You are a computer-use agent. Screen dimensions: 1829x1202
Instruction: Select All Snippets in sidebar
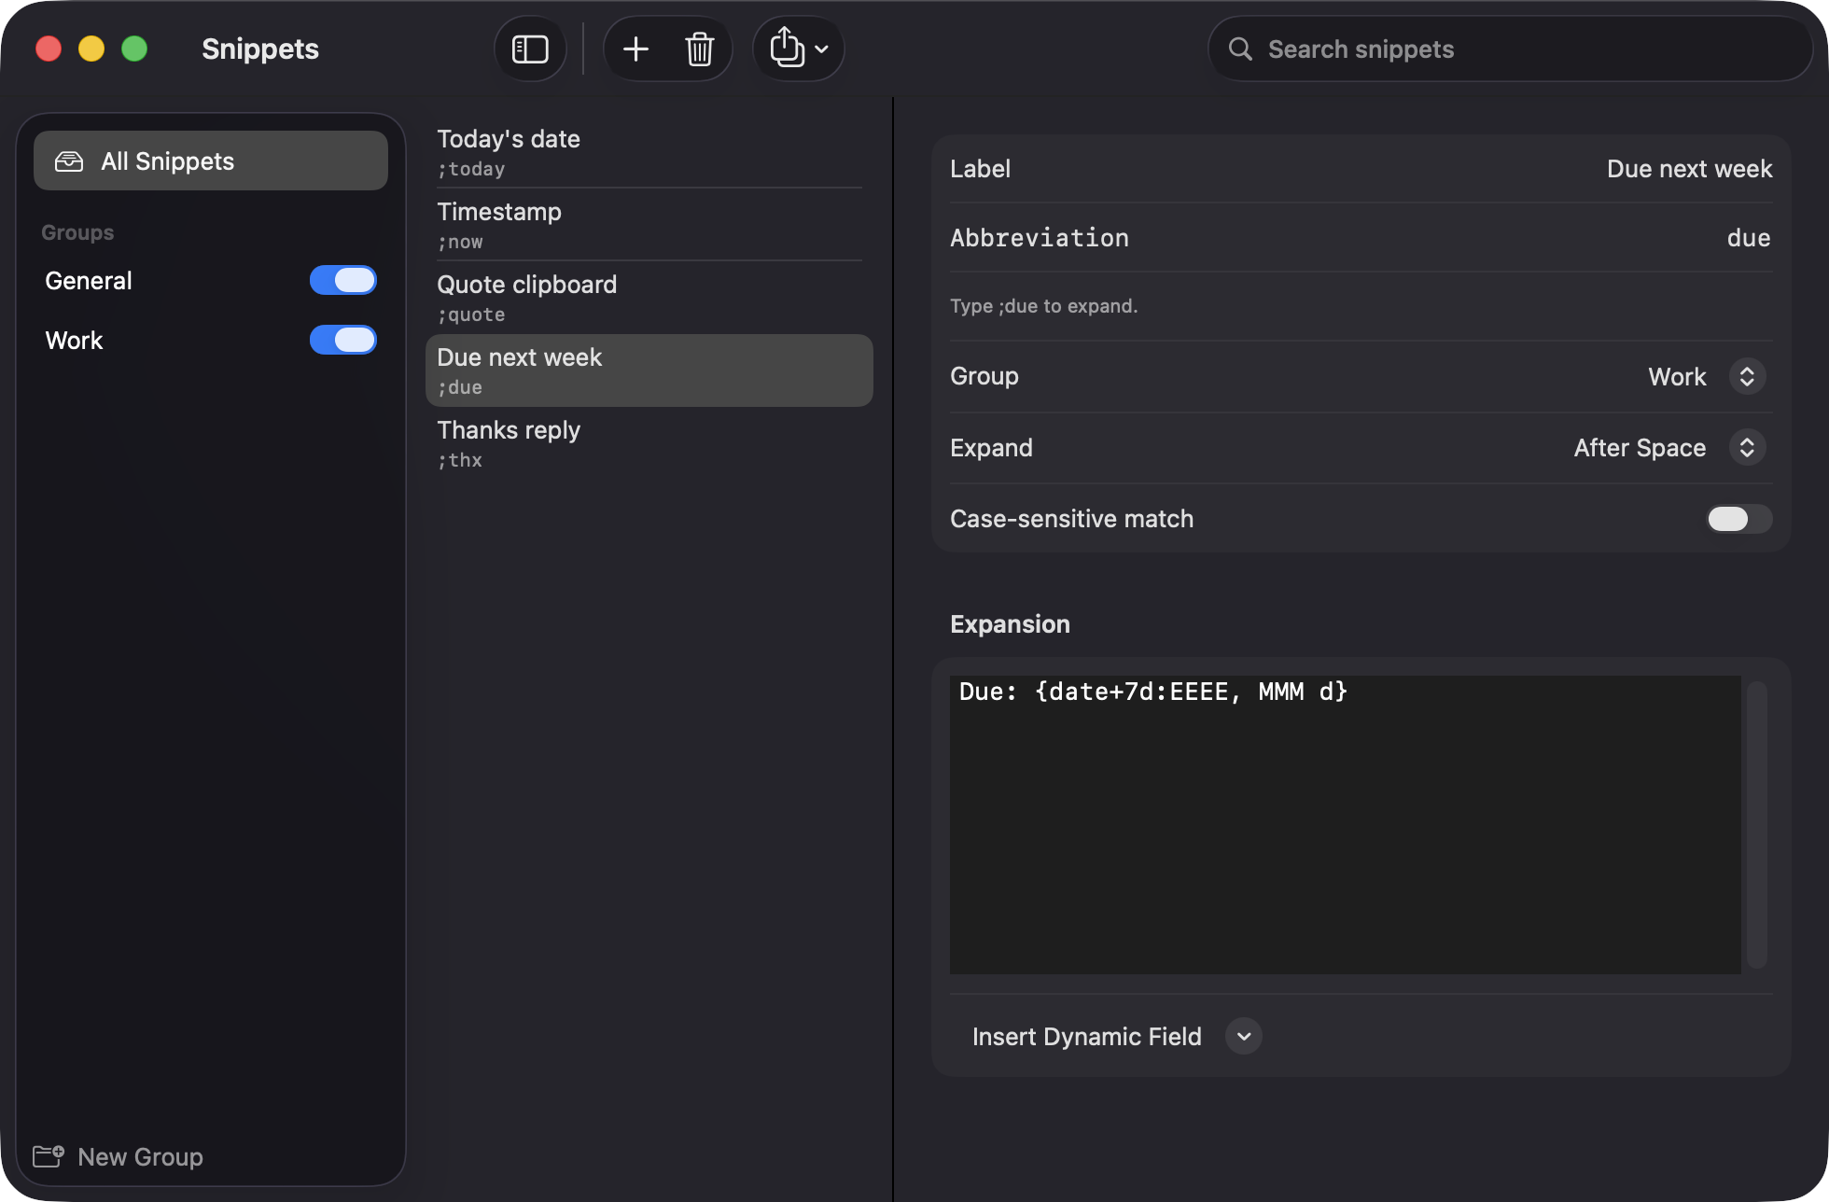click(x=211, y=161)
